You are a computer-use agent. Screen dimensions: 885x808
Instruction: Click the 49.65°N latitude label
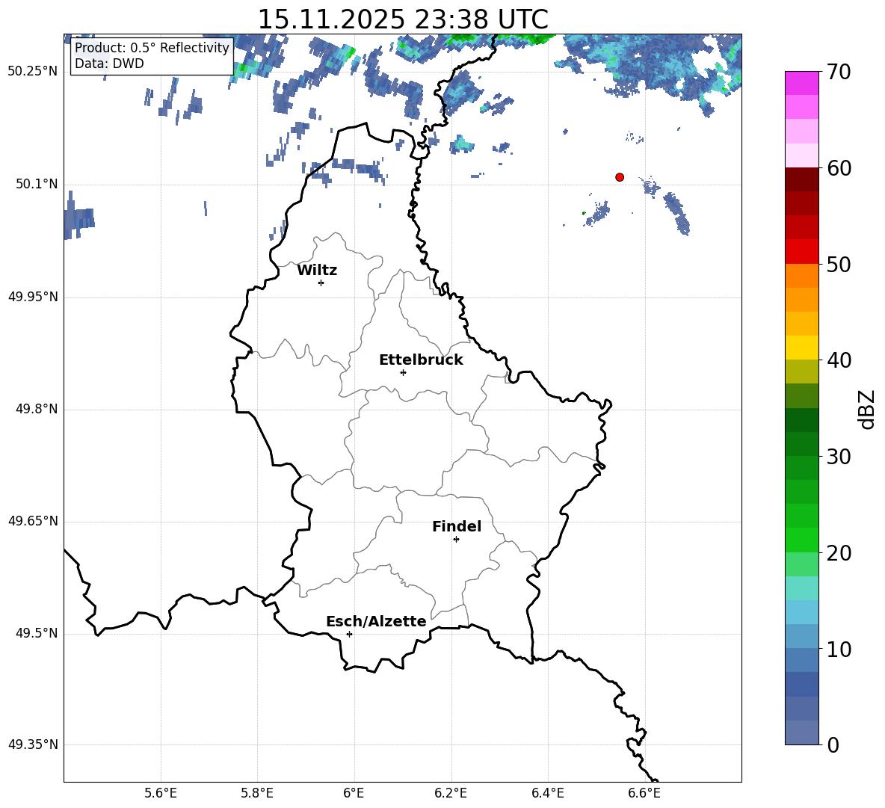coord(33,521)
